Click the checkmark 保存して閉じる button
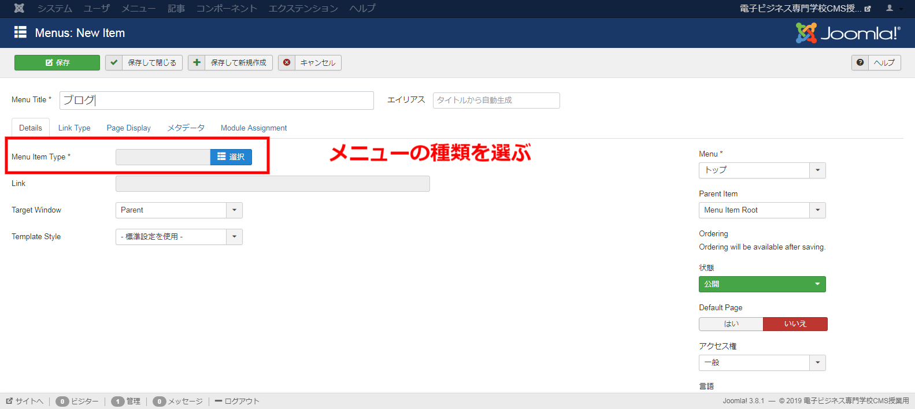 coord(144,62)
